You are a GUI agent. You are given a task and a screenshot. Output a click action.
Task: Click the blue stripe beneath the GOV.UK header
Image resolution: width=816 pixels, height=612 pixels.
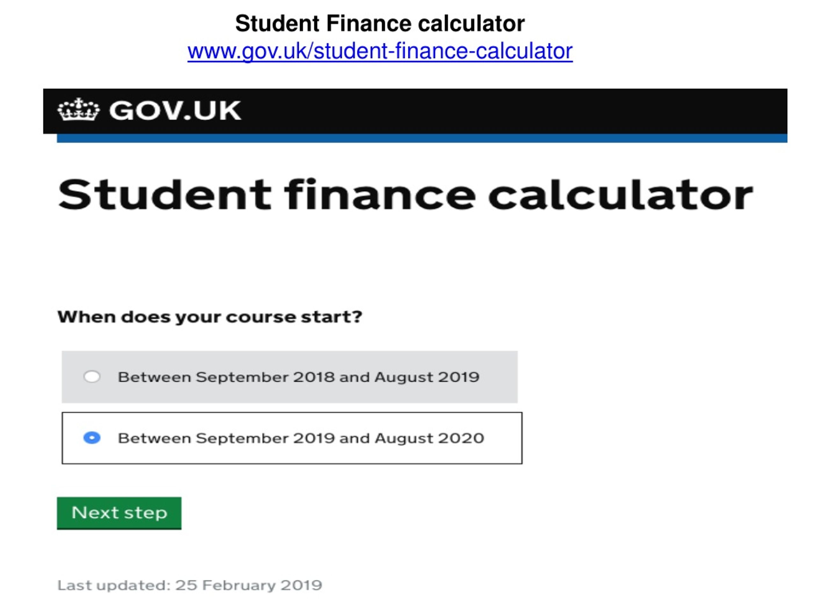click(422, 138)
